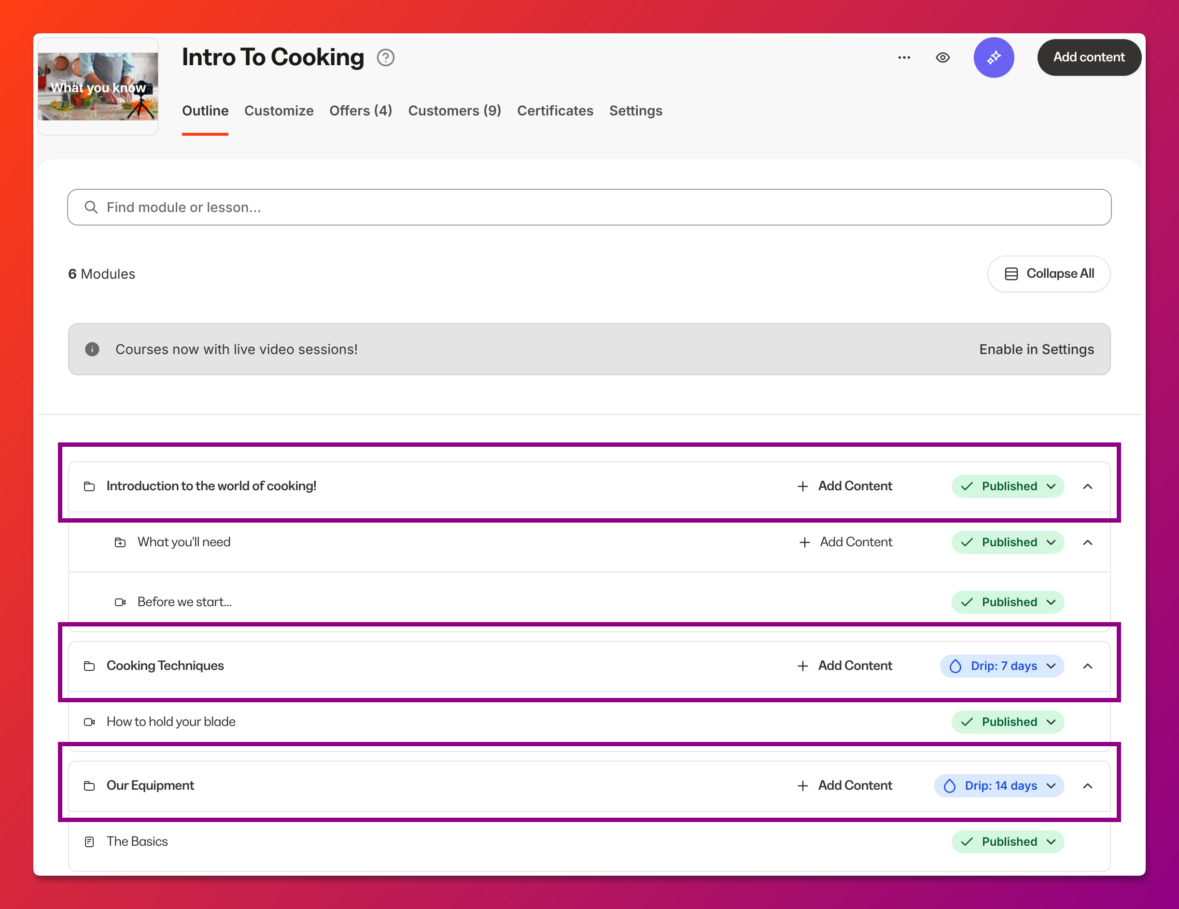The width and height of the screenshot is (1179, 909).
Task: Select the Introduction to the world of cooking! module title
Action: (x=211, y=485)
